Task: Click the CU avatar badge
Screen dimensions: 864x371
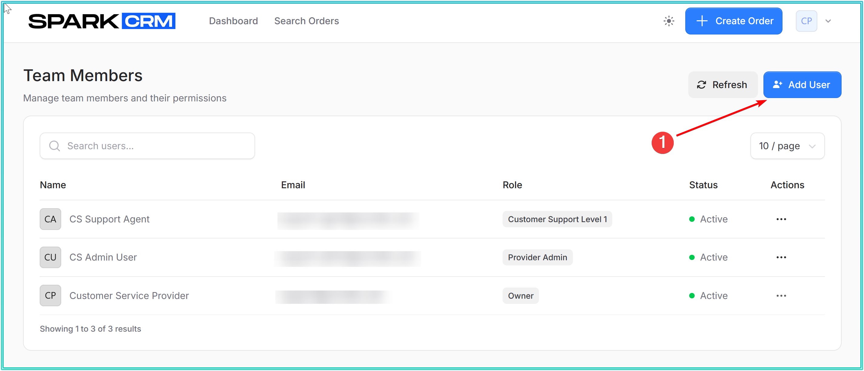Action: pos(50,258)
